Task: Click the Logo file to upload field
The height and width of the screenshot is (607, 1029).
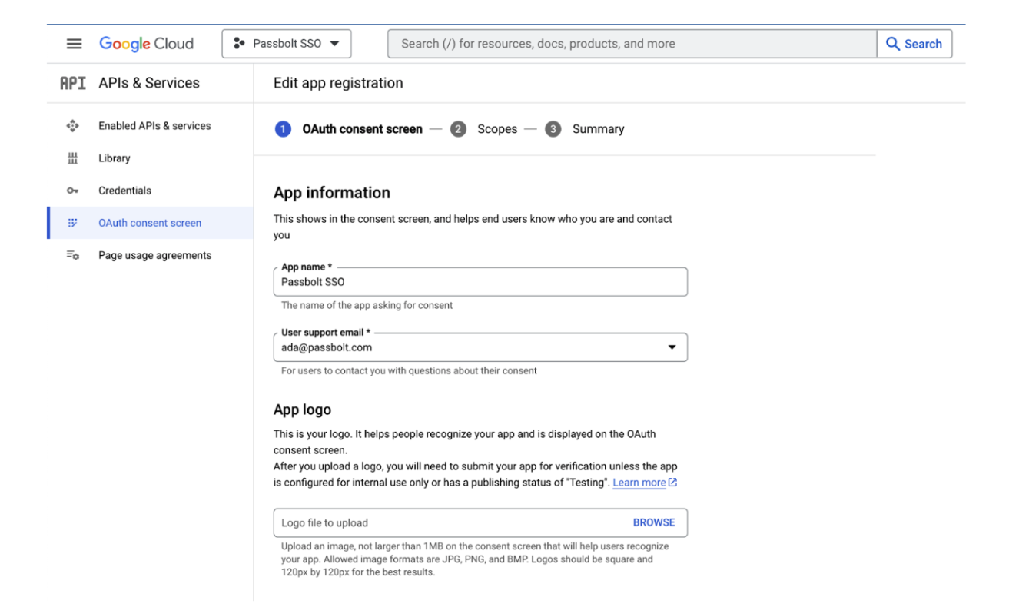Action: pos(480,522)
